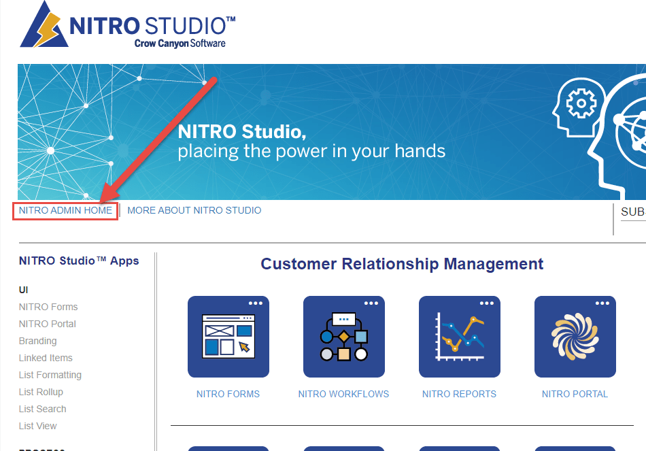Open ellipsis menu on NITRO Workflows tile
Screen dimensions: 646x451
pyautogui.click(x=371, y=303)
